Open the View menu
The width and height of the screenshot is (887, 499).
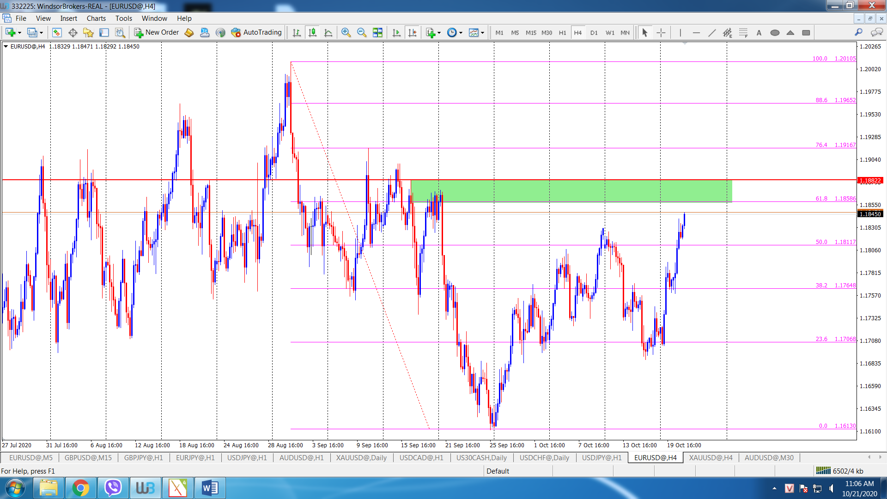(43, 18)
